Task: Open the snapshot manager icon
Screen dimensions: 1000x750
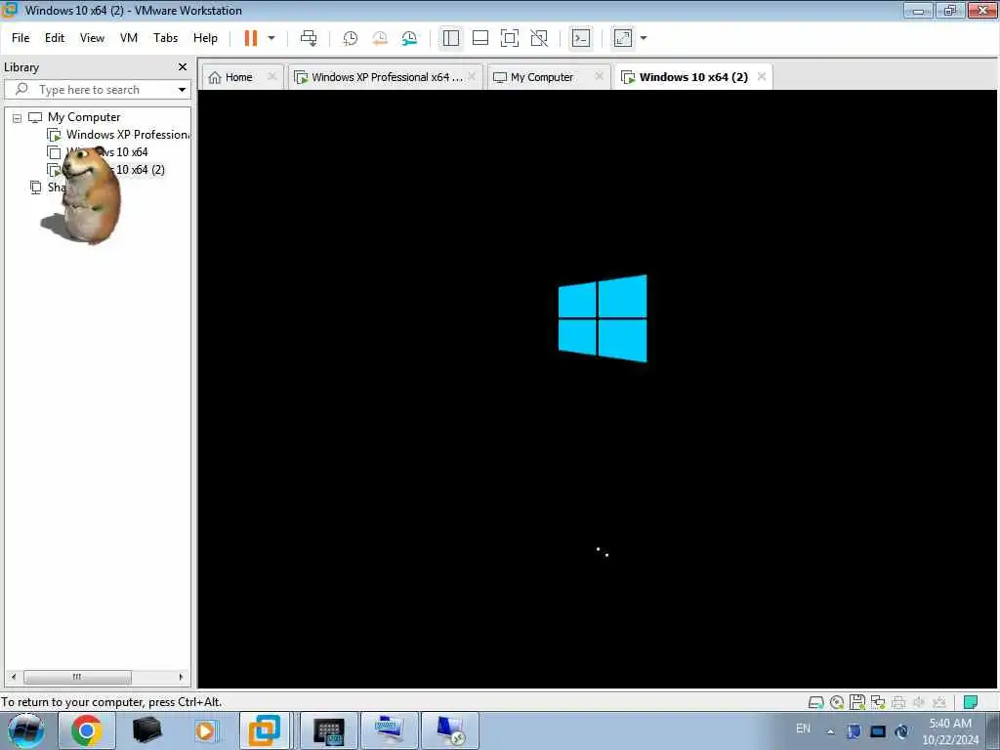Action: (409, 38)
